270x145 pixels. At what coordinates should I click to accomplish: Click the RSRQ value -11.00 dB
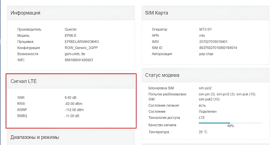click(x=73, y=116)
